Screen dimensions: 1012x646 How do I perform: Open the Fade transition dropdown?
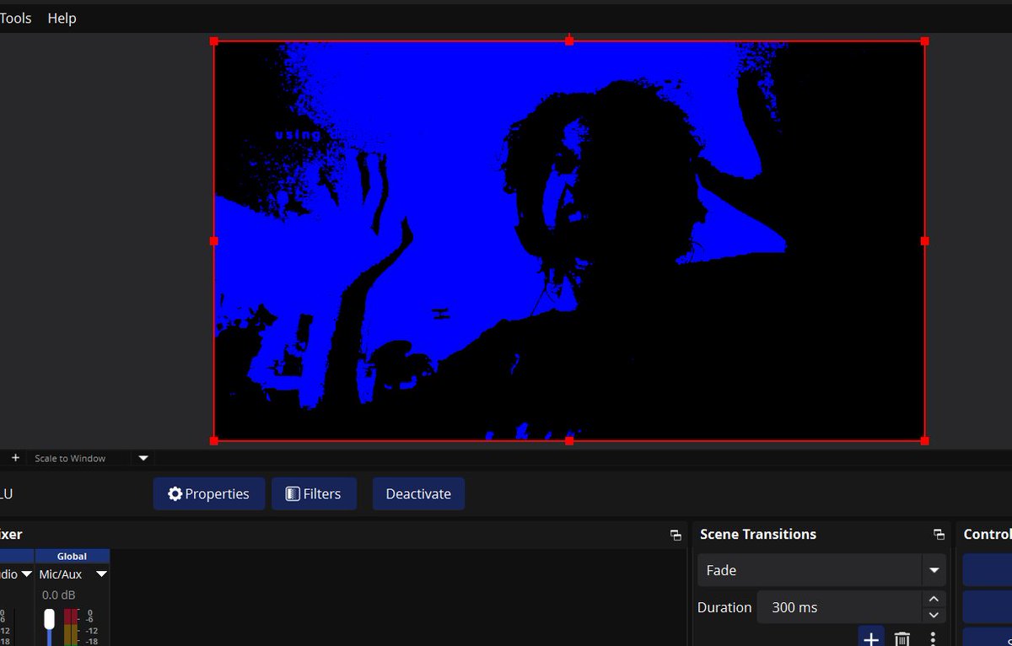click(821, 570)
